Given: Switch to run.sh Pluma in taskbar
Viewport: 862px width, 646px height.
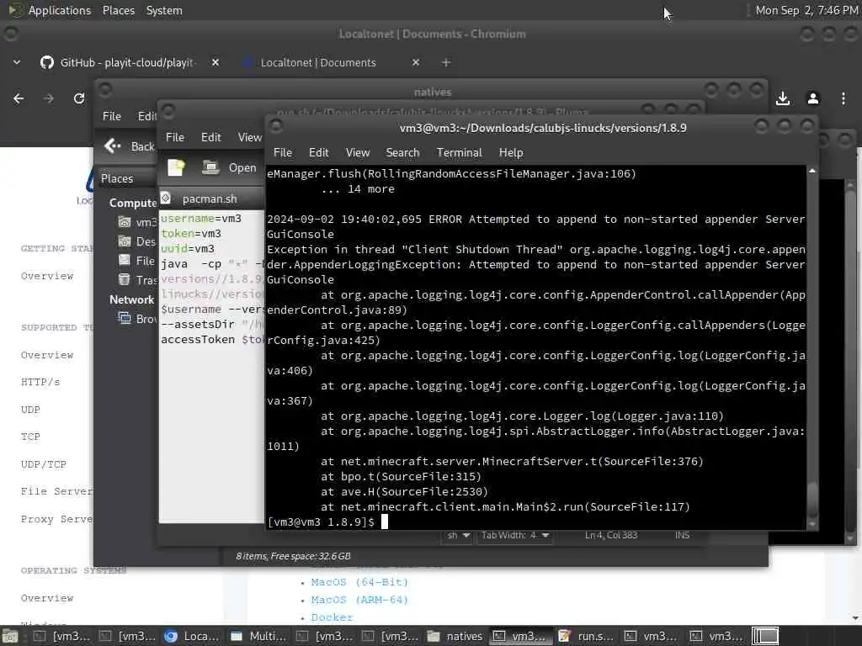Looking at the screenshot, I should point(587,636).
